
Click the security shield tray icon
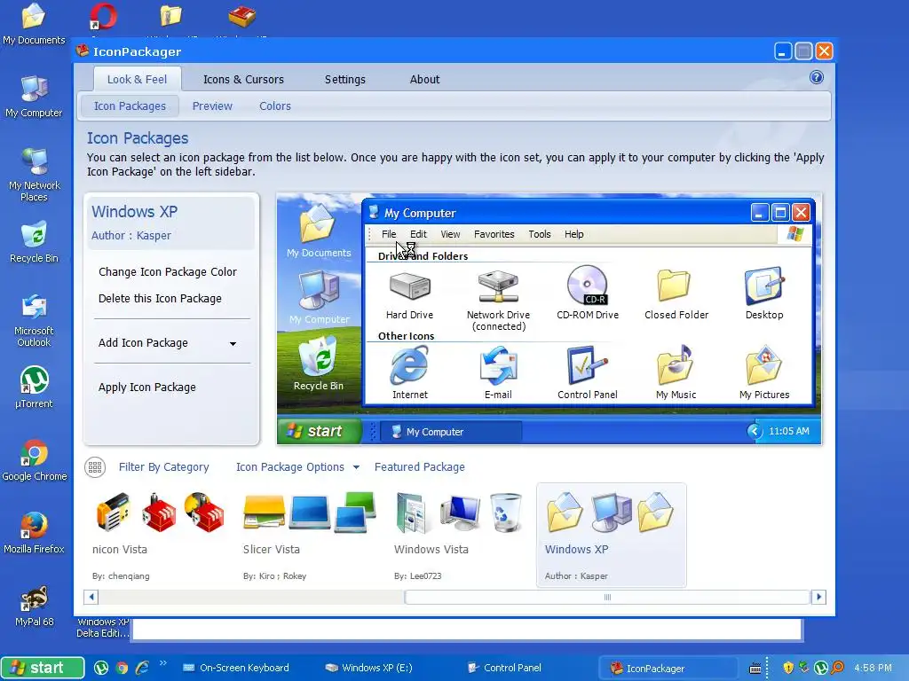coord(788,668)
